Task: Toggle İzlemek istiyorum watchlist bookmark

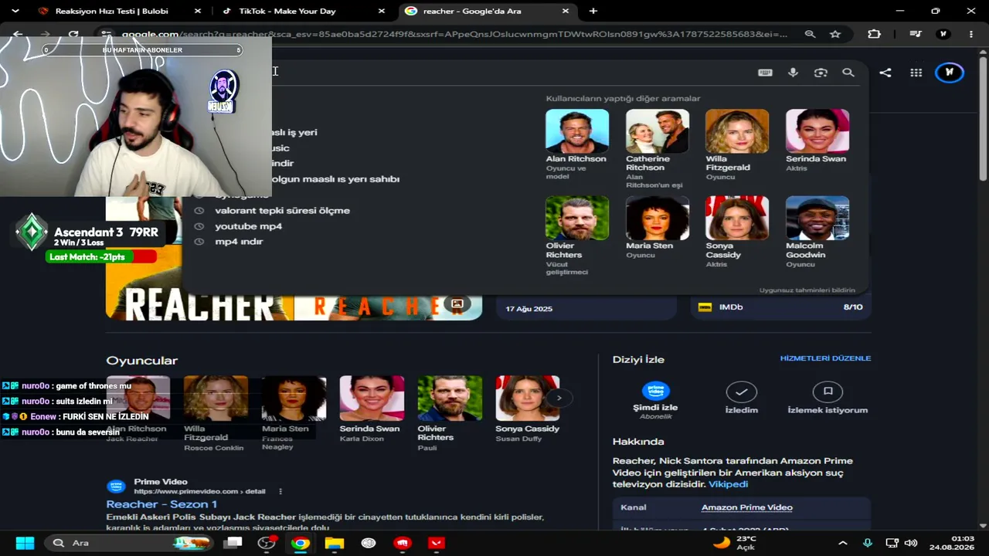Action: click(x=828, y=392)
